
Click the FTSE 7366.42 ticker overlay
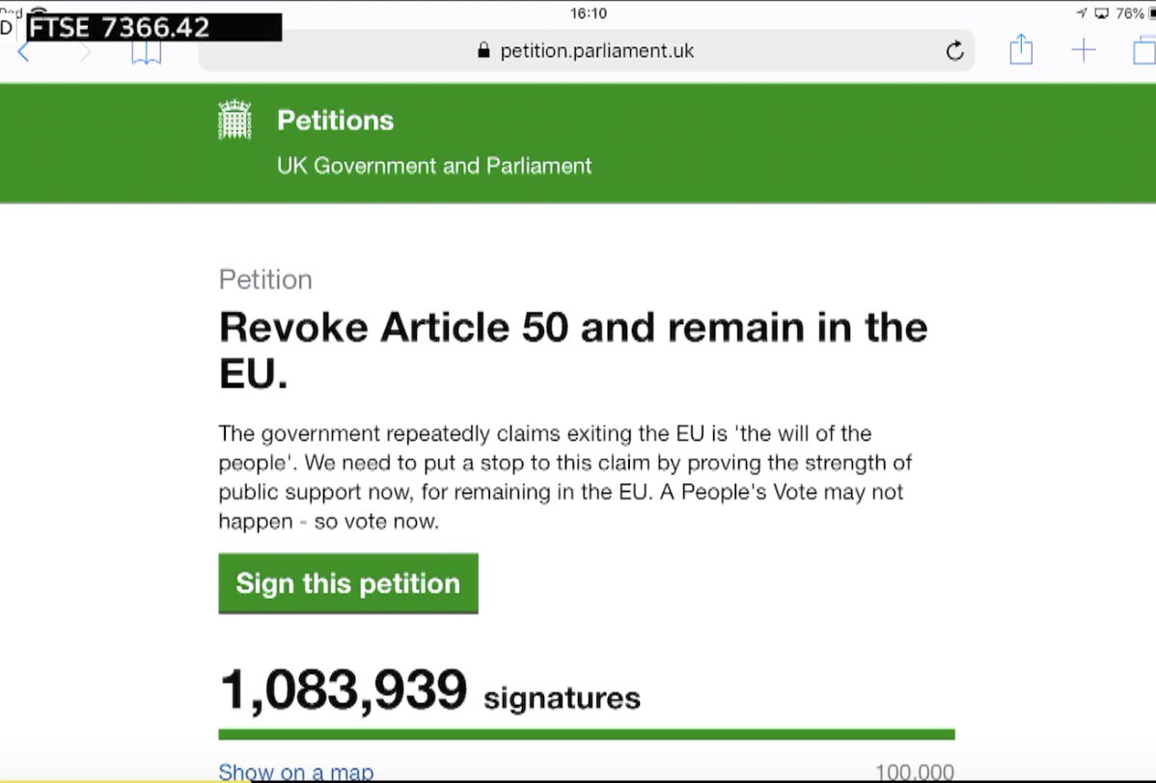click(x=154, y=28)
